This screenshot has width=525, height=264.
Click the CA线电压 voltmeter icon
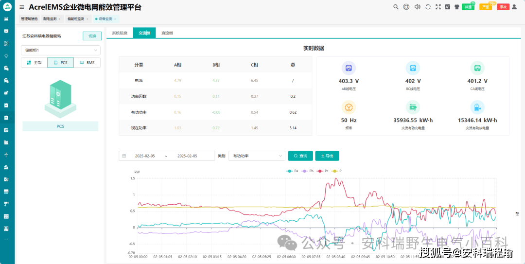(477, 69)
